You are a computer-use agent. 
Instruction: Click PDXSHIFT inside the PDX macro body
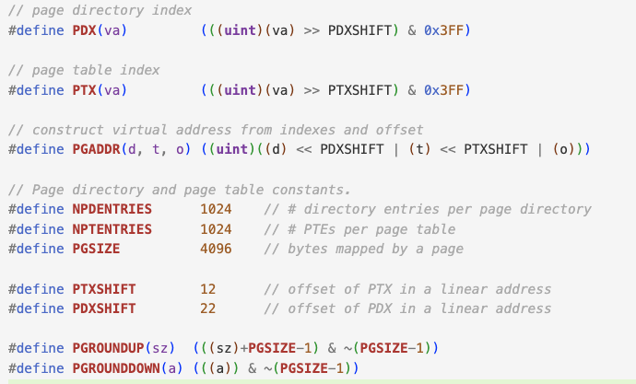[359, 30]
